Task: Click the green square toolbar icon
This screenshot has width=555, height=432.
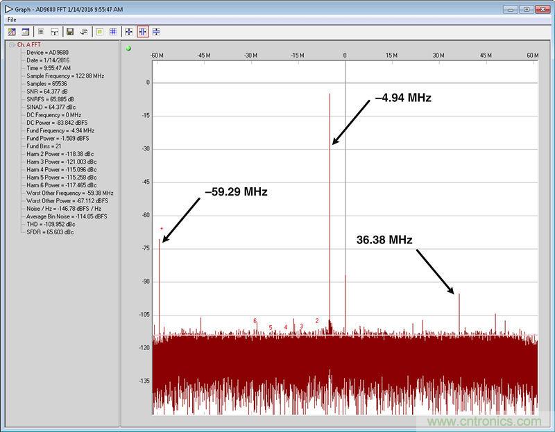Action: click(99, 32)
